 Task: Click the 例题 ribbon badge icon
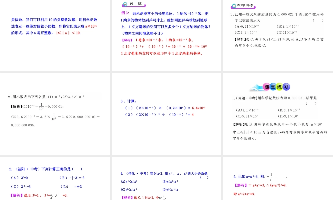pyautogui.click(x=125, y=4)
